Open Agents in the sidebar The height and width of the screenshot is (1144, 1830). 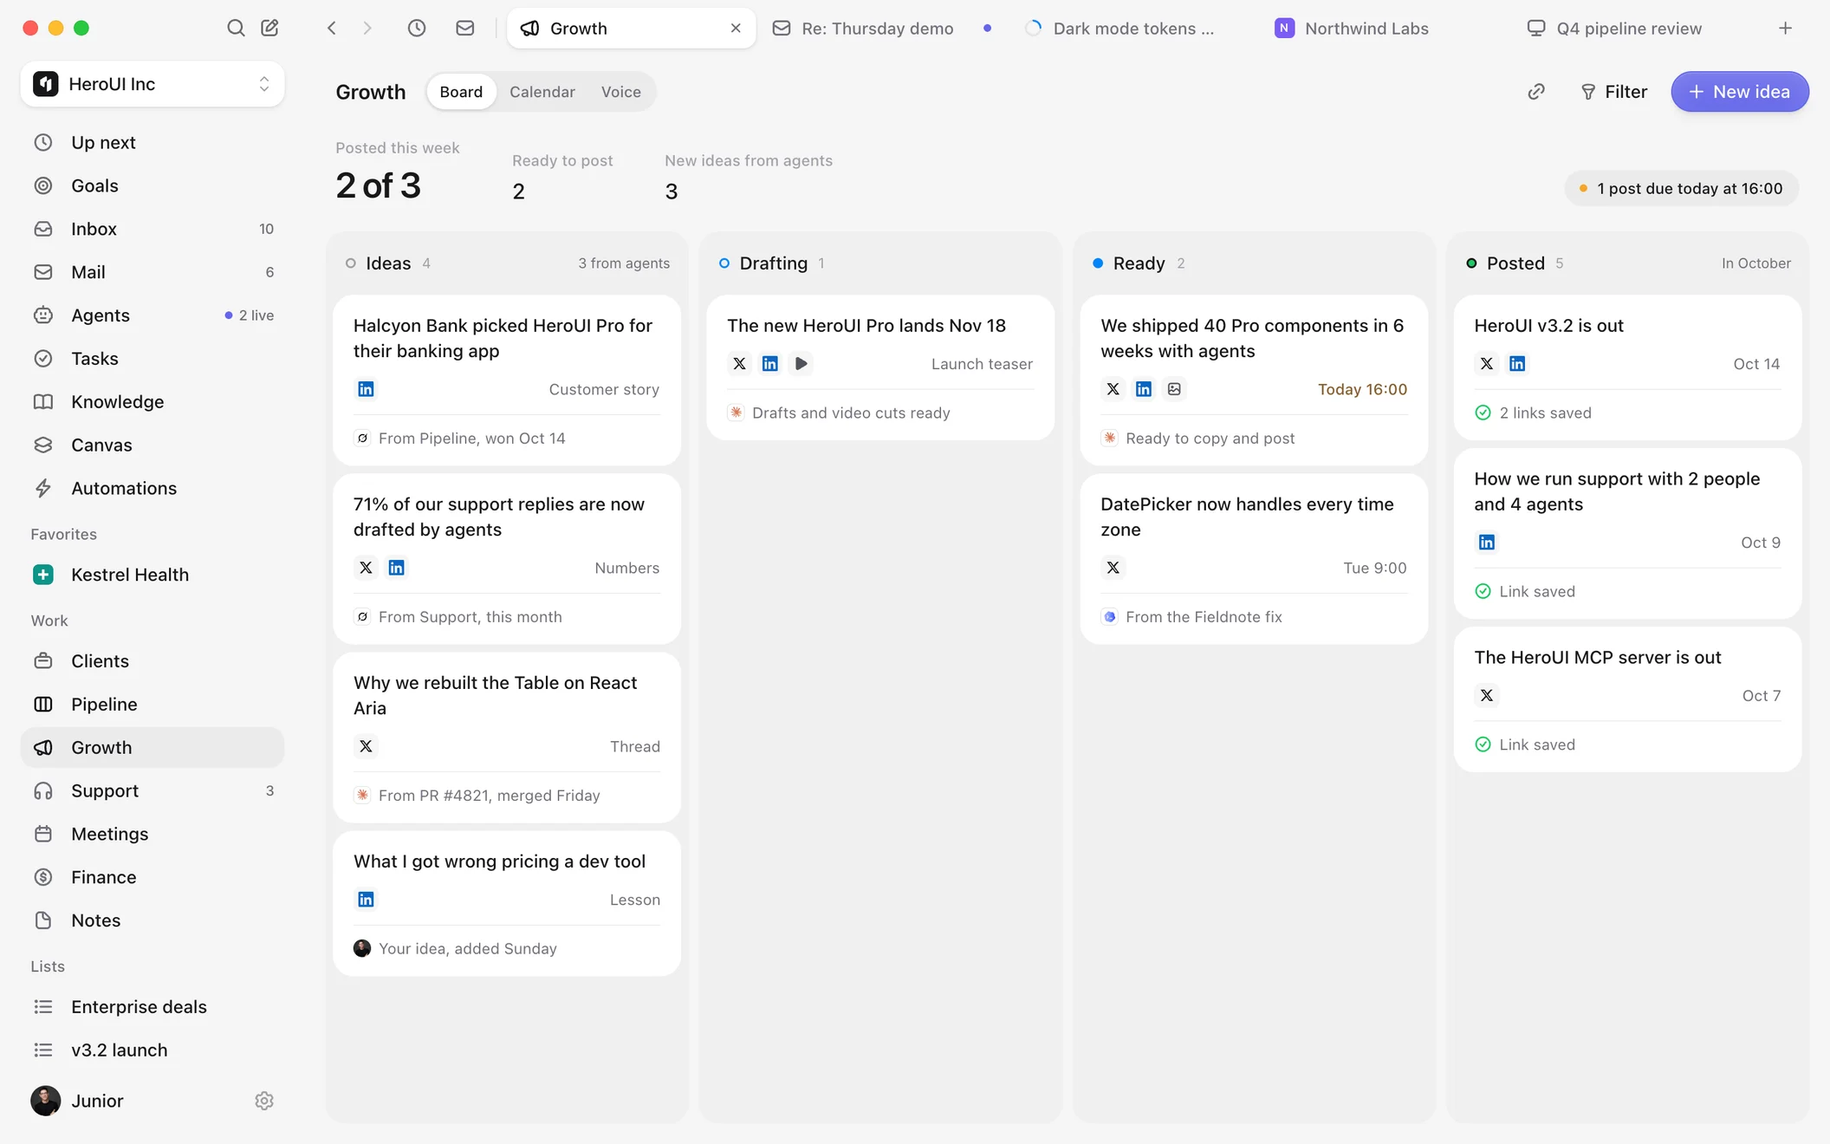tap(152, 315)
